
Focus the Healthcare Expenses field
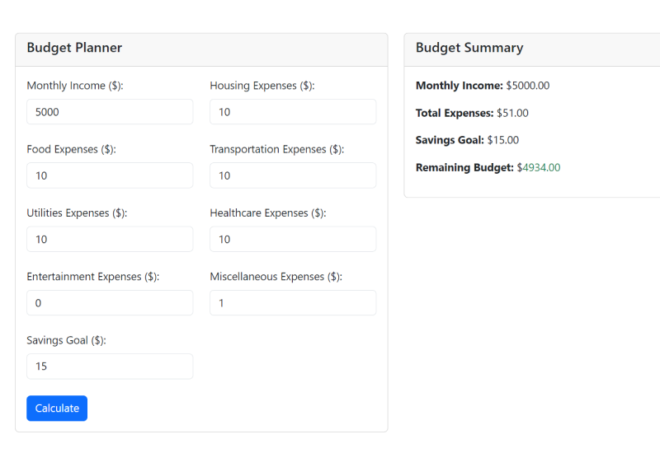click(x=293, y=239)
